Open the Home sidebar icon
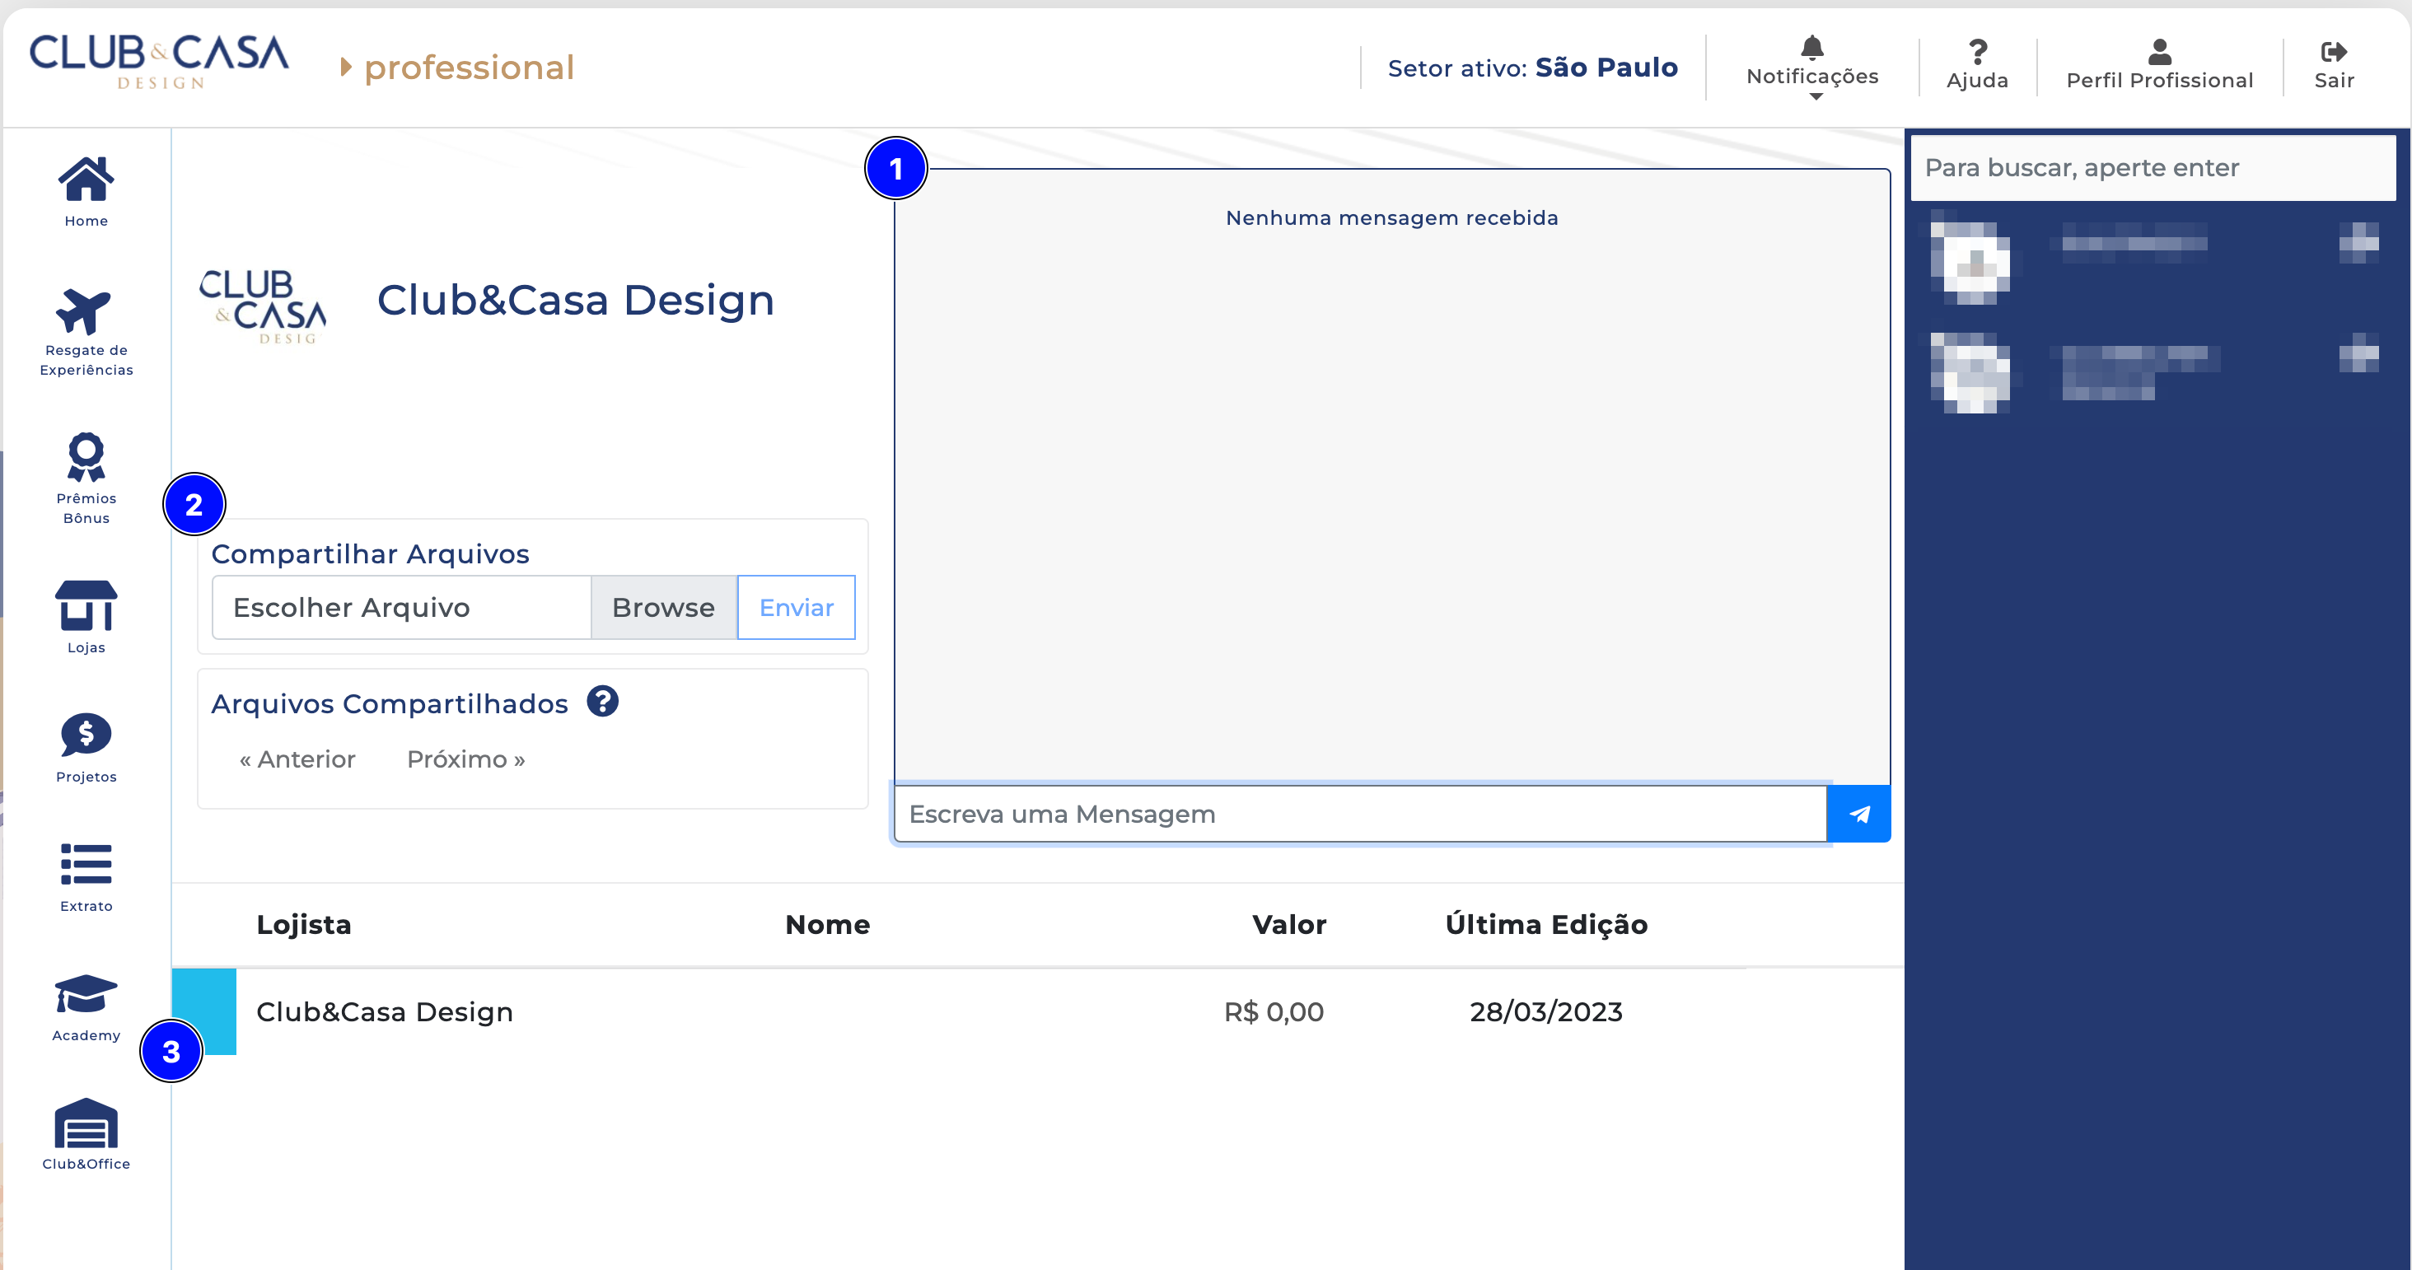The width and height of the screenshot is (2412, 1270). (x=86, y=179)
